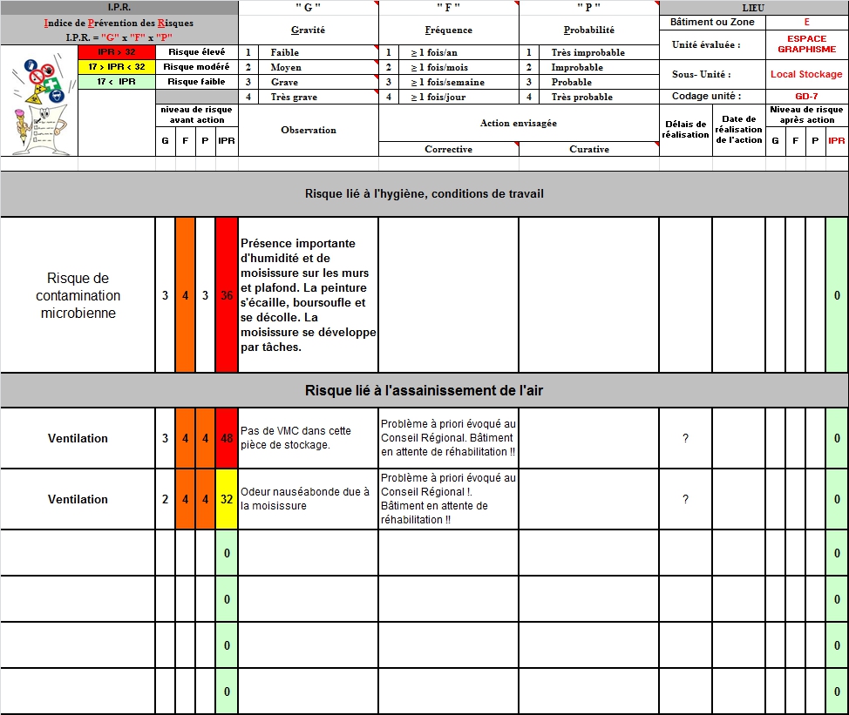
Task: Select the "GD-7" codage unité cell
Action: (805, 97)
